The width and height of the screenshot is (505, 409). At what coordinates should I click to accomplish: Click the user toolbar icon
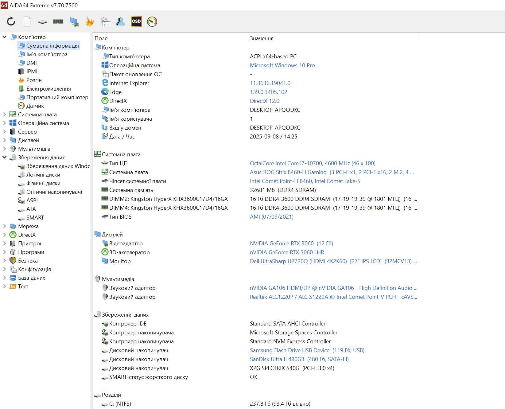tap(121, 21)
